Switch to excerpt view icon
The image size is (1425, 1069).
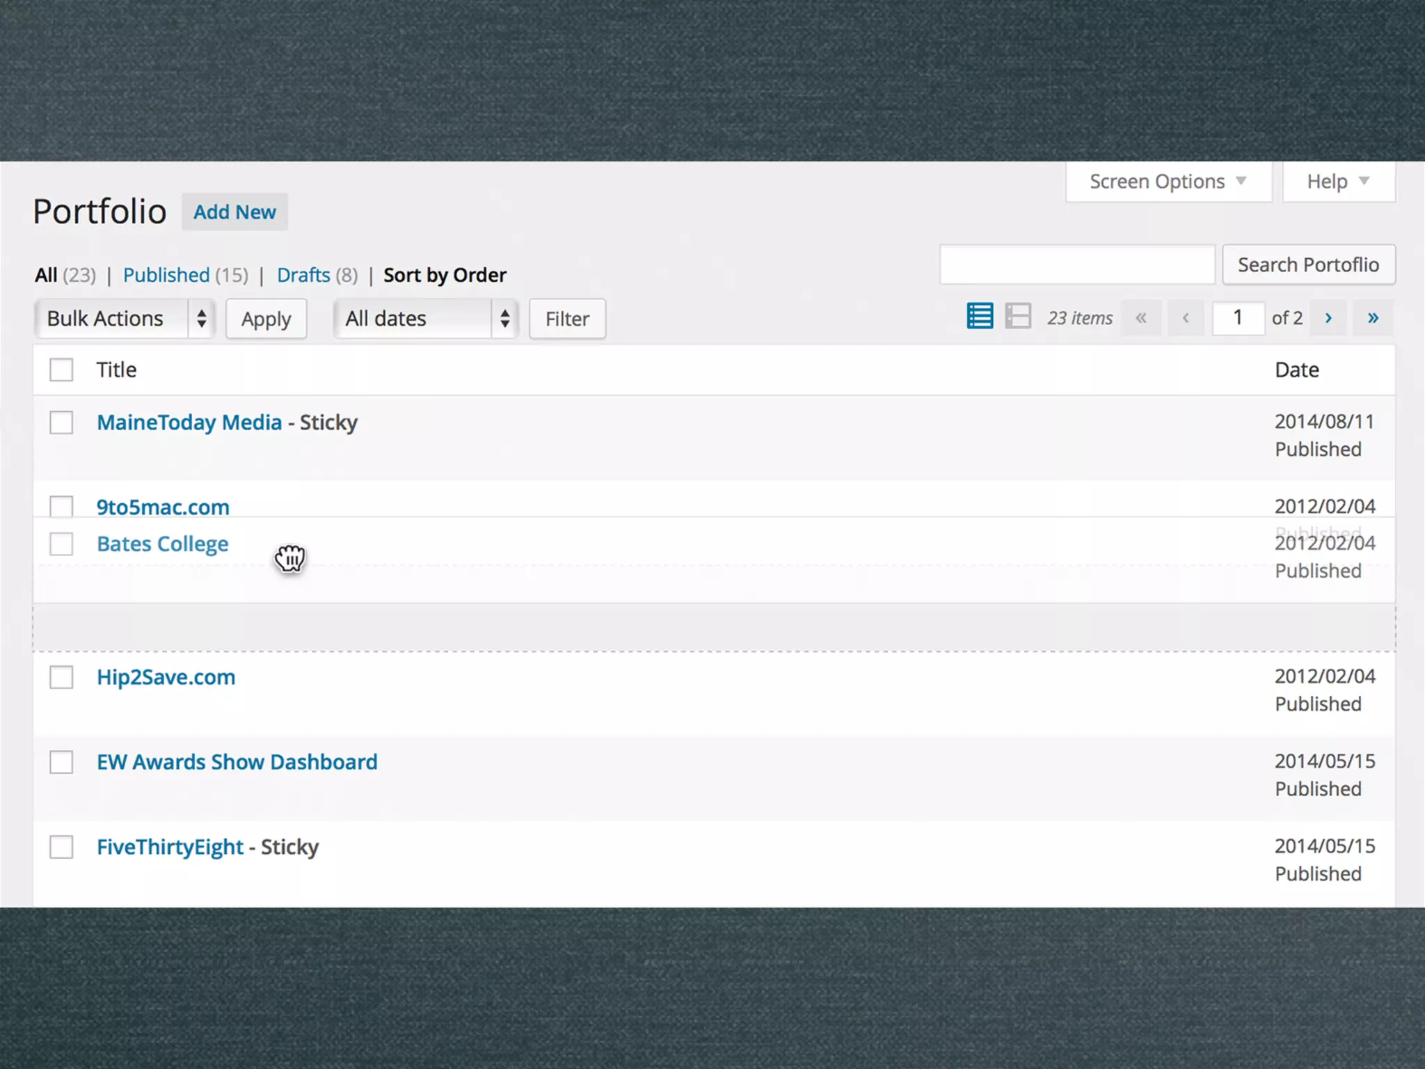(1018, 317)
